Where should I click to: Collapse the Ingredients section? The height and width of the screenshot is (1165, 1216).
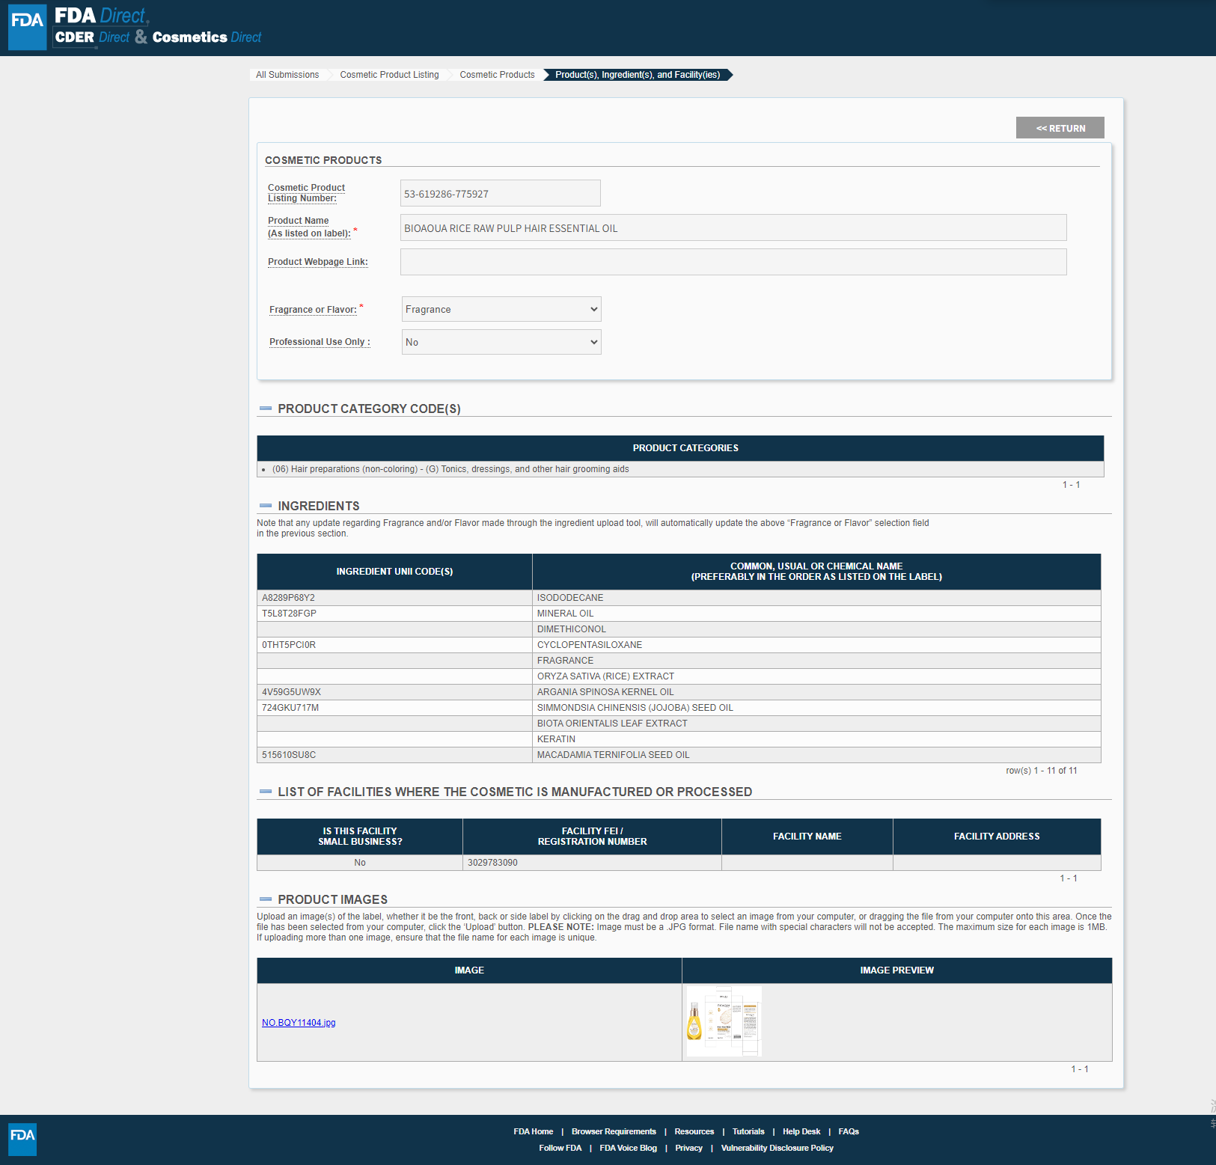(x=265, y=506)
